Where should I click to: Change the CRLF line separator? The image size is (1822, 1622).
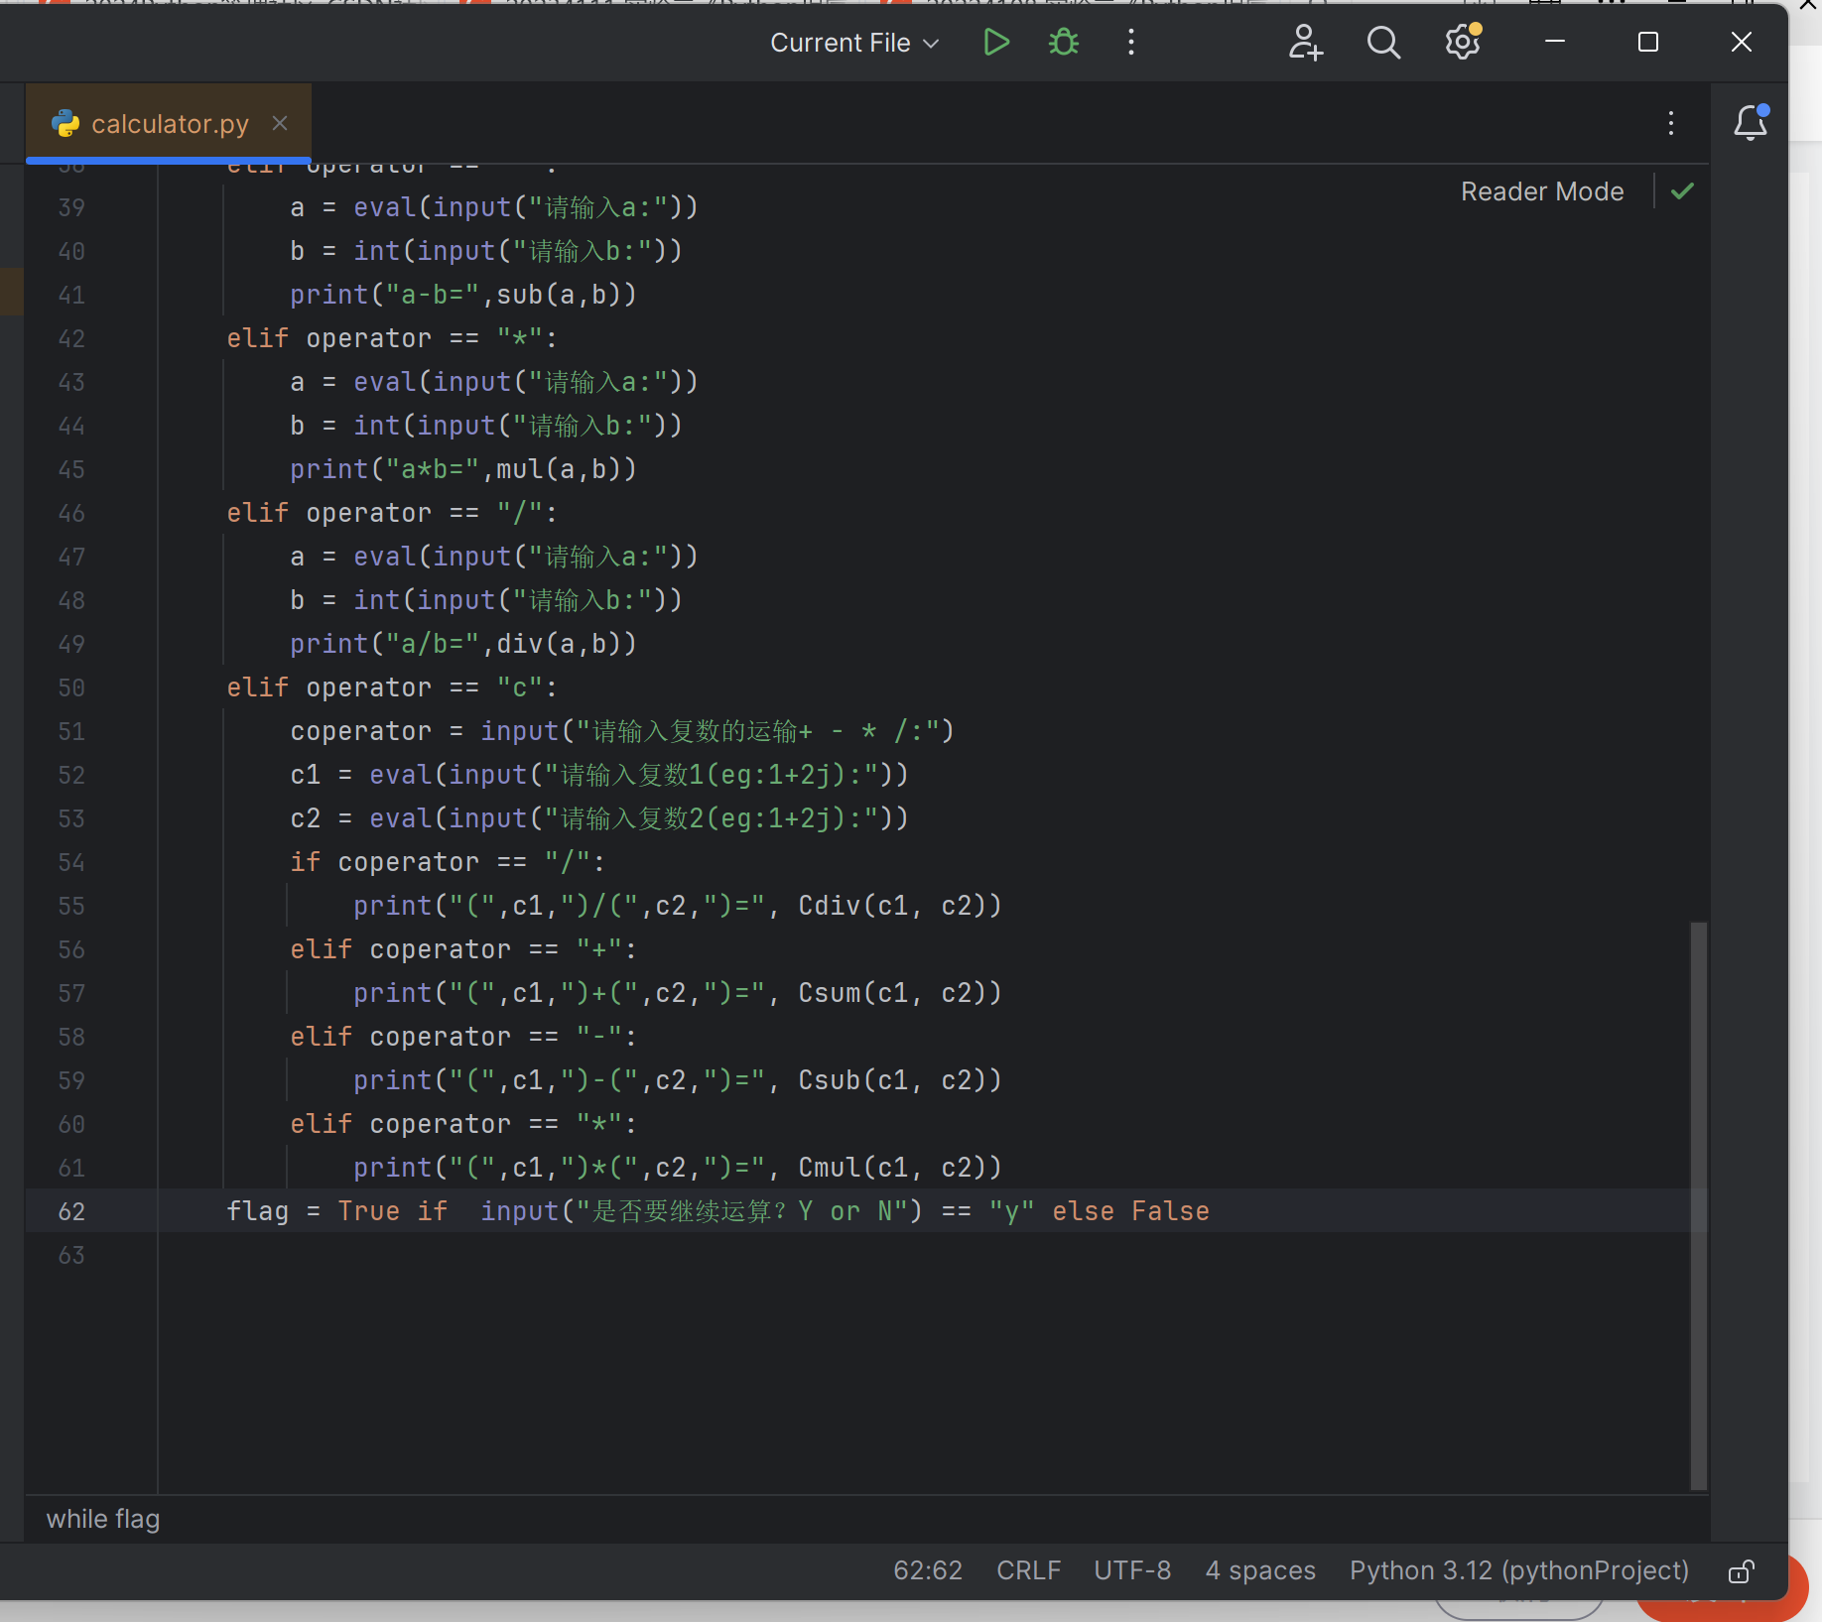(x=1028, y=1570)
